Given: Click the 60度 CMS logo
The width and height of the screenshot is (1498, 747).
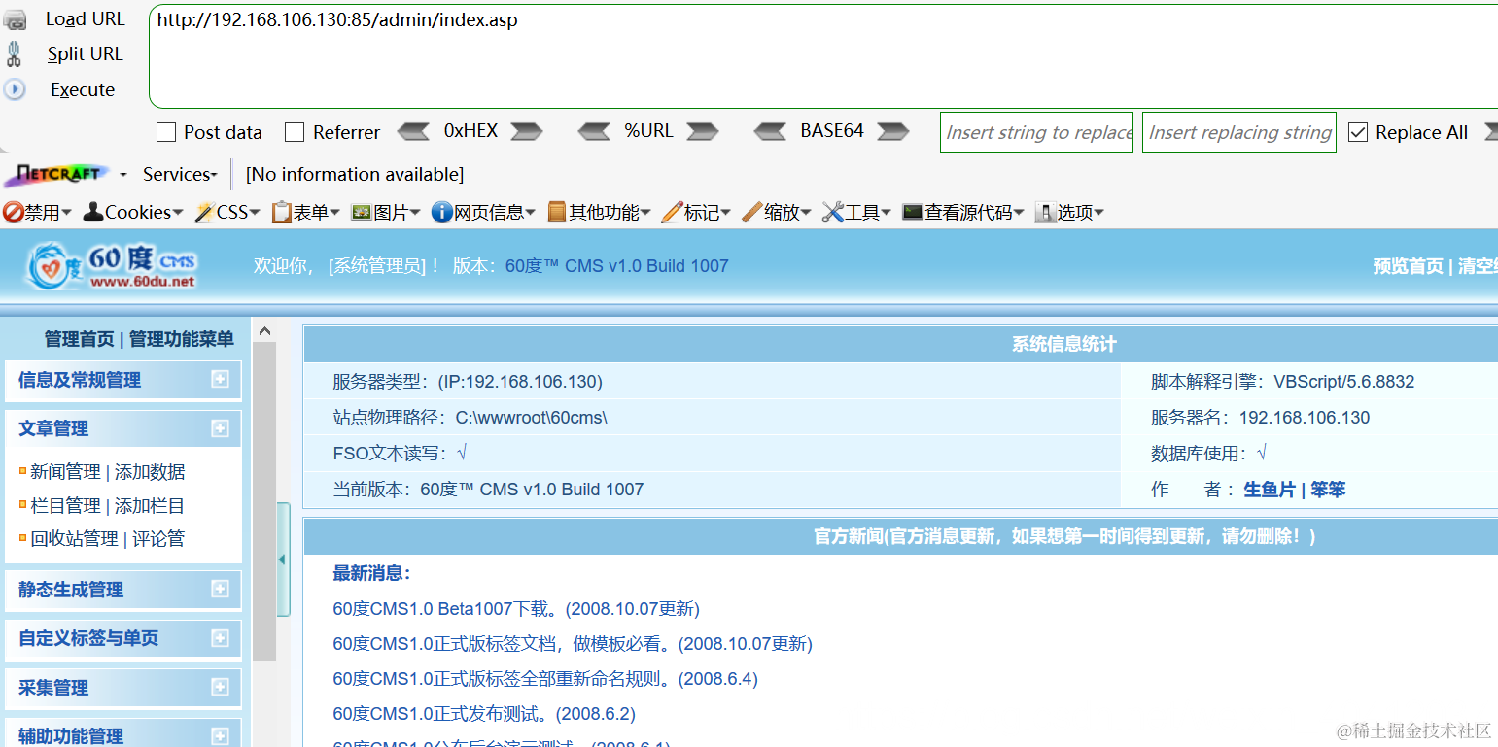Looking at the screenshot, I should (x=110, y=264).
